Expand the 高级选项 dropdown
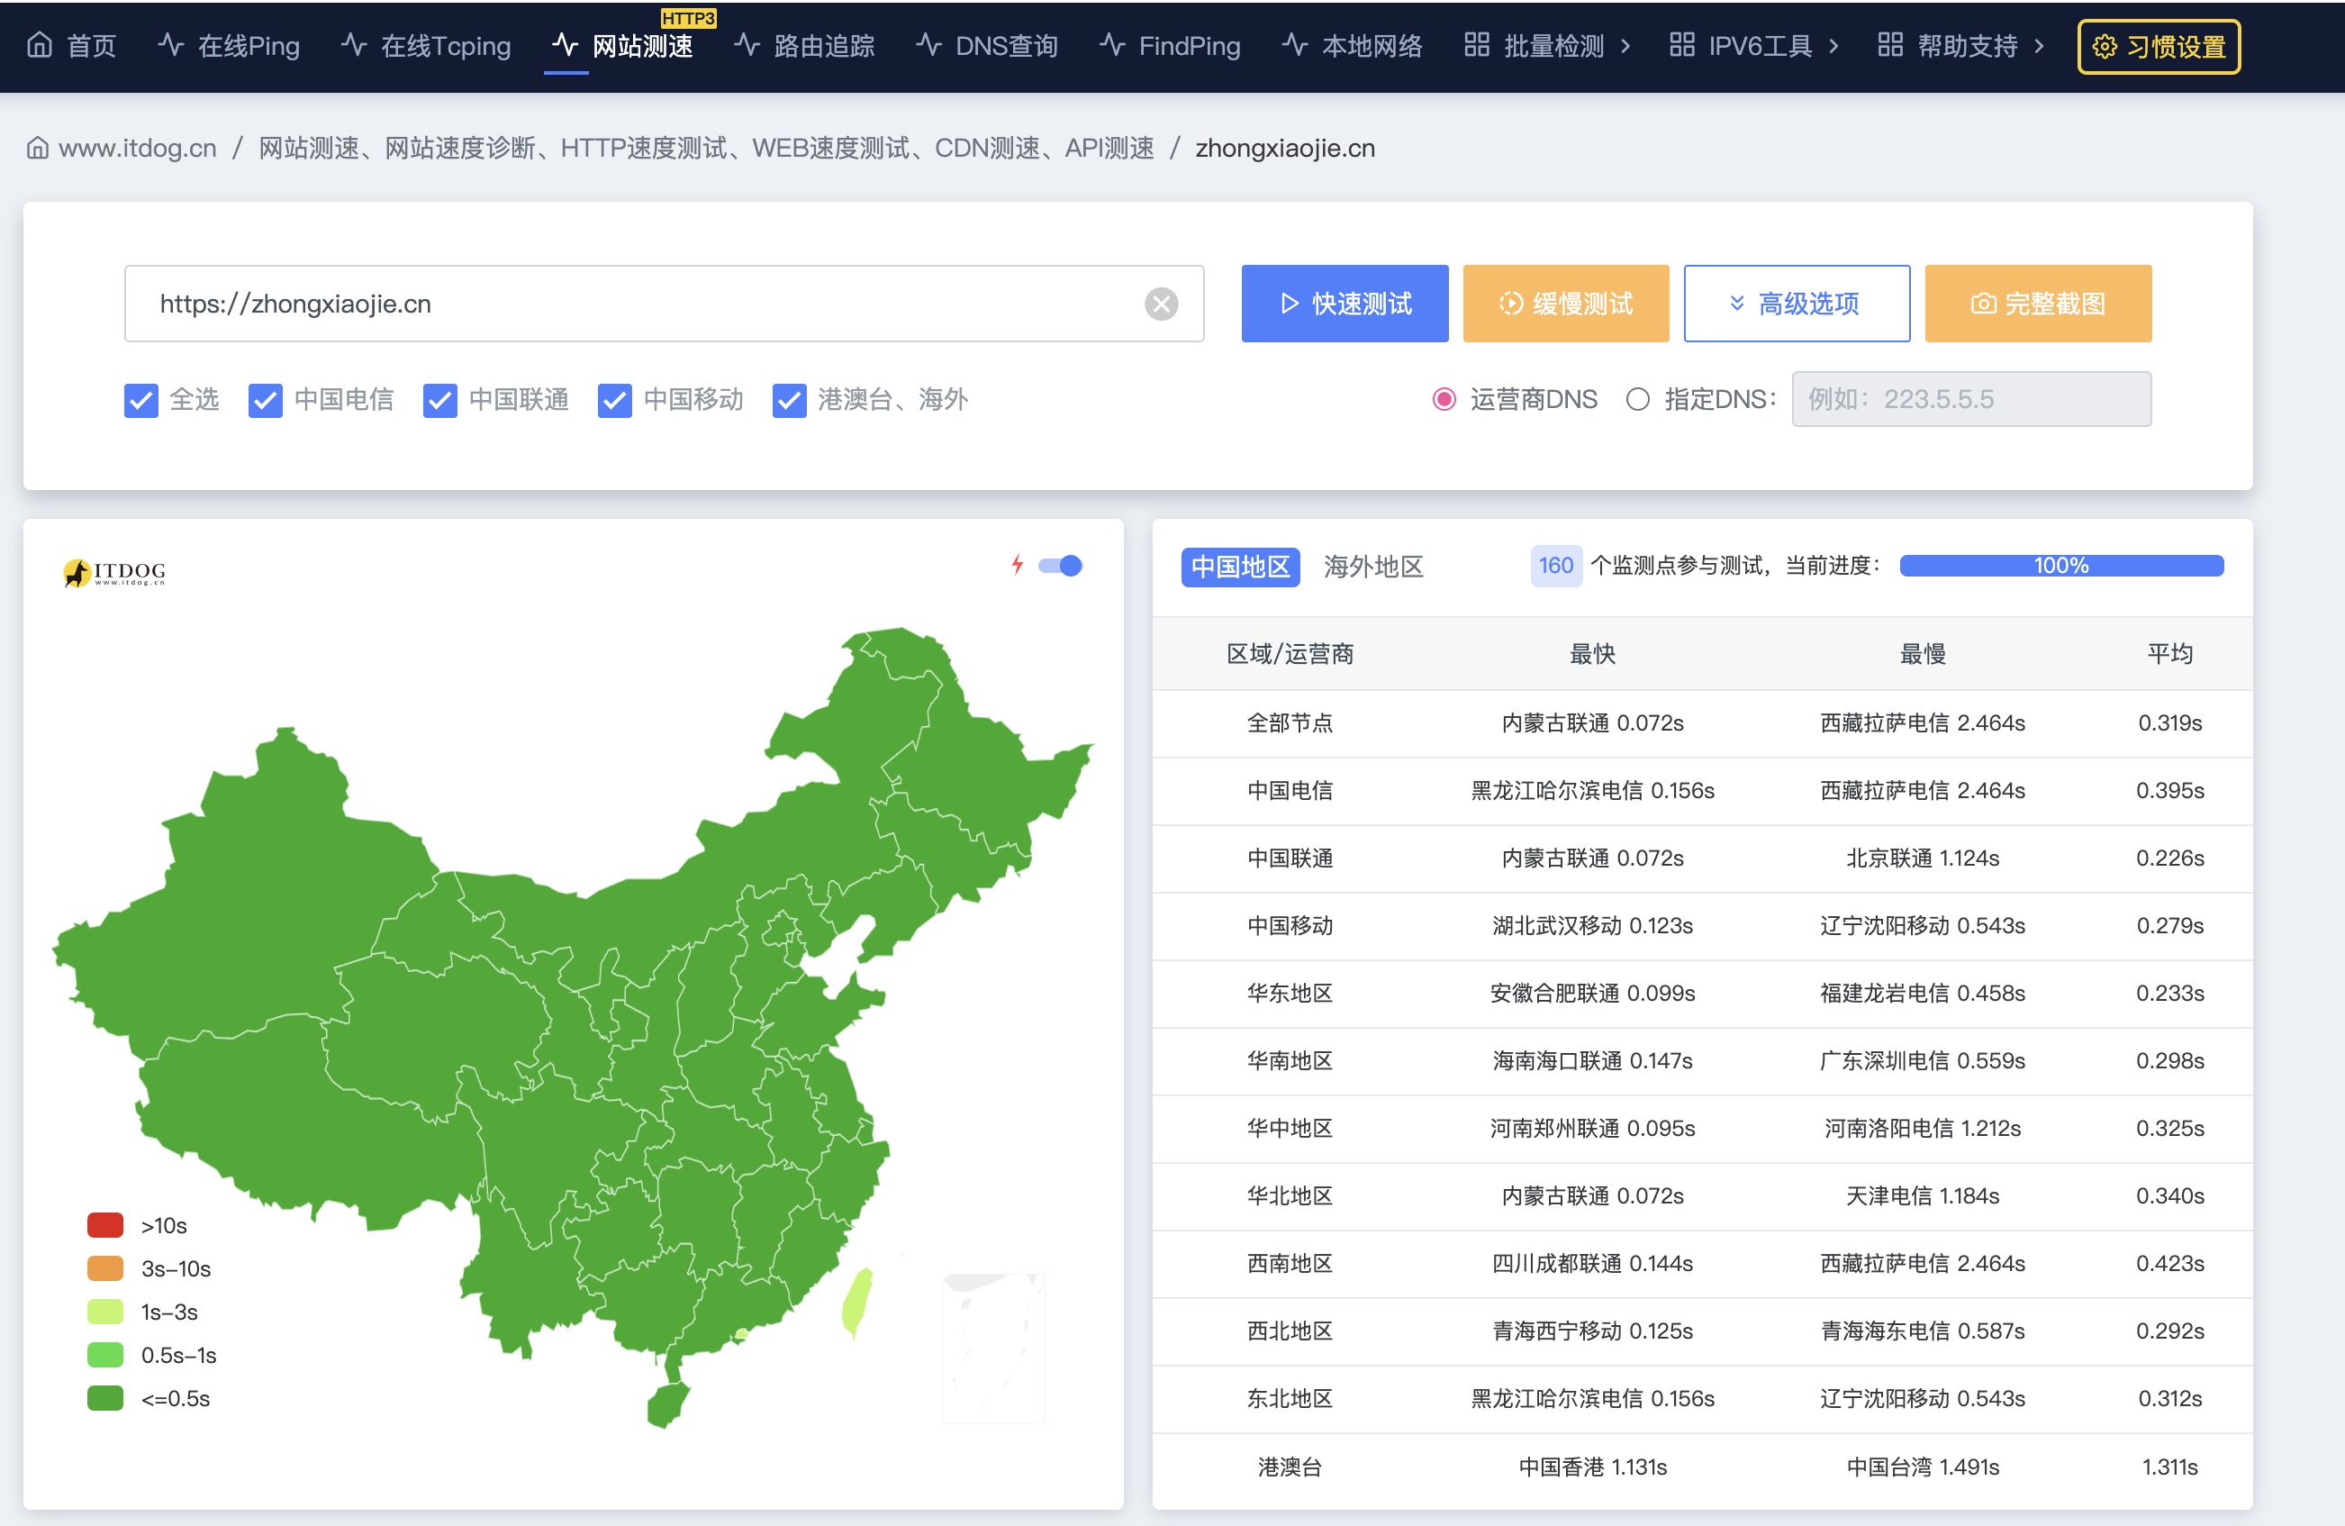 click(1797, 304)
